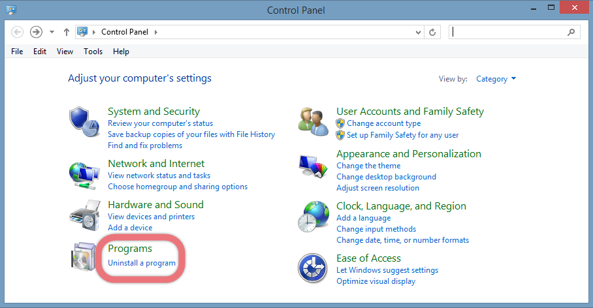Click the forward navigation arrow
Image resolution: width=593 pixels, height=308 pixels.
37,32
